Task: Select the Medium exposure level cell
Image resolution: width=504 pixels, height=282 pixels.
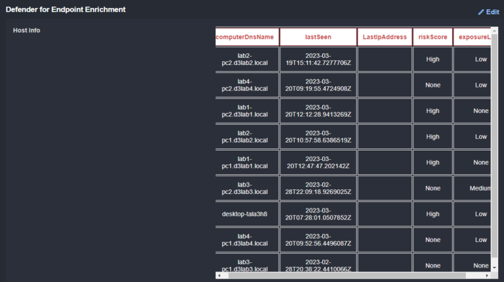Action: coord(472,188)
